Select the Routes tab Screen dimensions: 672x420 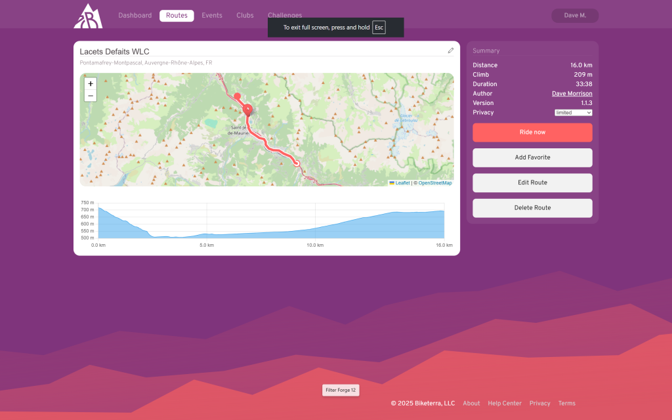point(177,15)
